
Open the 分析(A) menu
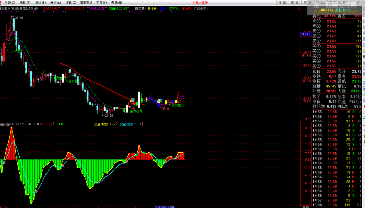pyautogui.click(x=55, y=3)
